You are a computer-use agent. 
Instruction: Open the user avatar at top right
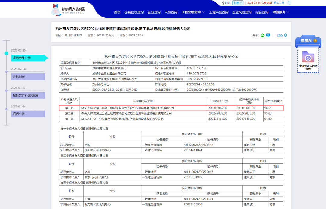[x=289, y=3]
